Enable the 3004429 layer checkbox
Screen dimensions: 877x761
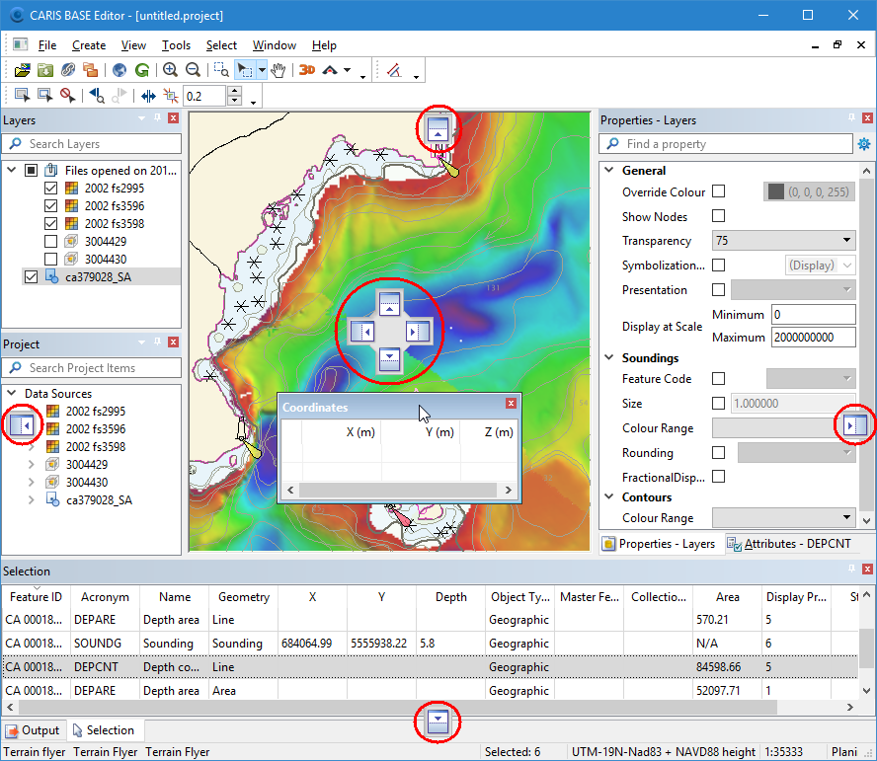51,242
